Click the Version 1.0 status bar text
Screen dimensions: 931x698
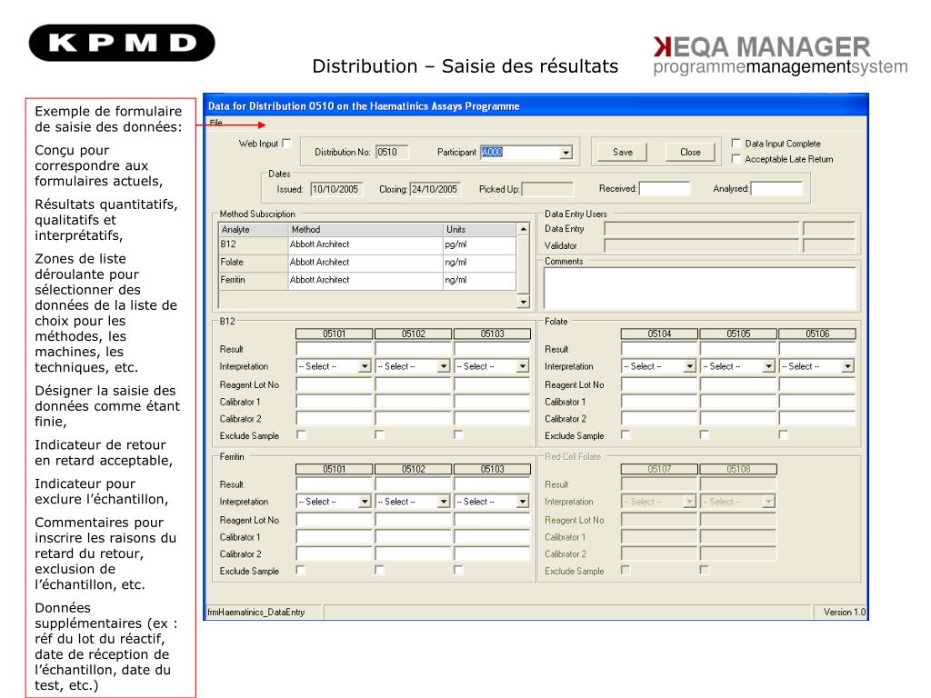click(x=845, y=612)
